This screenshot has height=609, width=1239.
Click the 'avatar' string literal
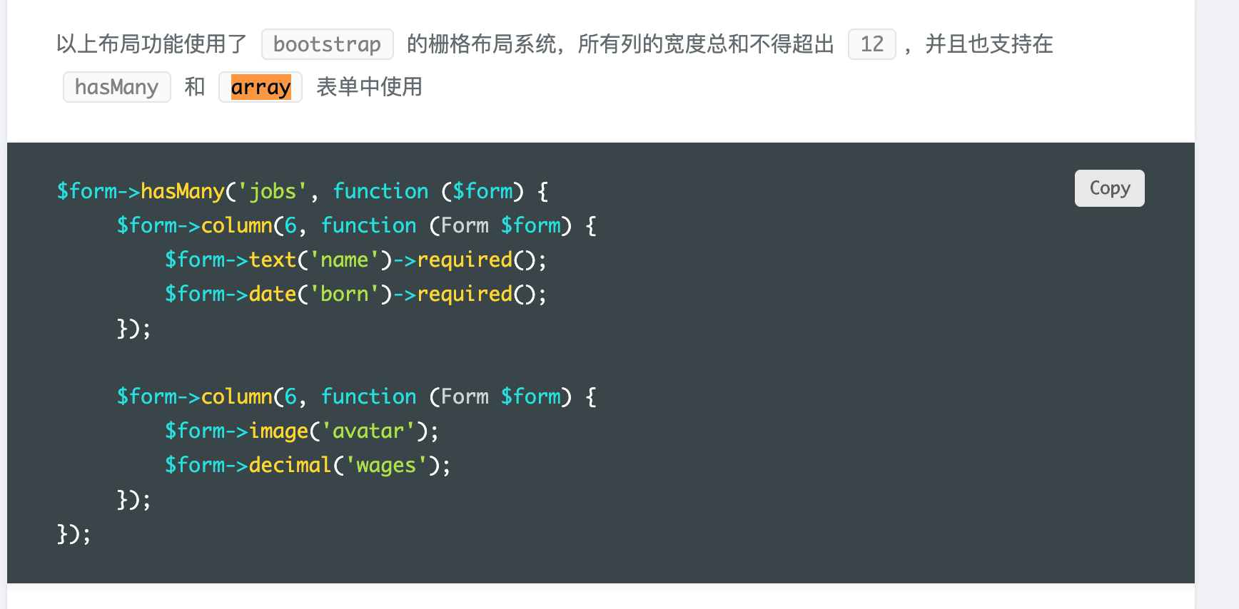coord(368,431)
